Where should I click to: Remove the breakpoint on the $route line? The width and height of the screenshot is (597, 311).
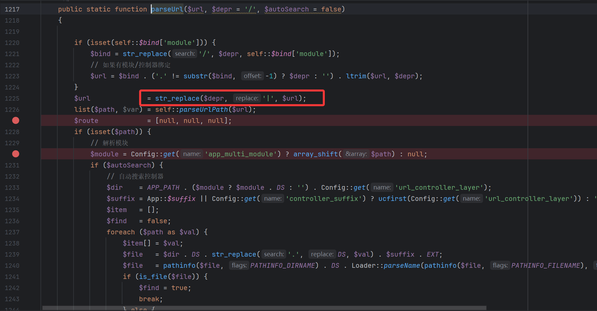(16, 121)
